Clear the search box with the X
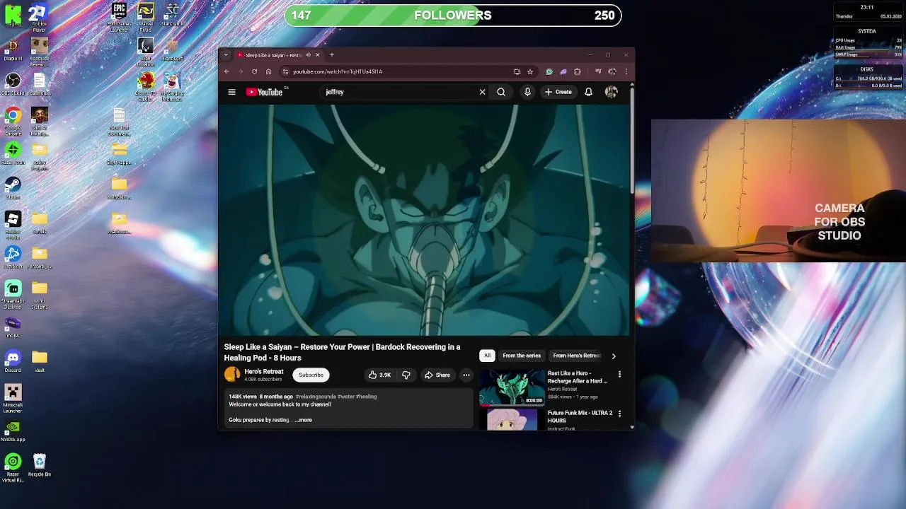This screenshot has width=906, height=509. click(483, 92)
